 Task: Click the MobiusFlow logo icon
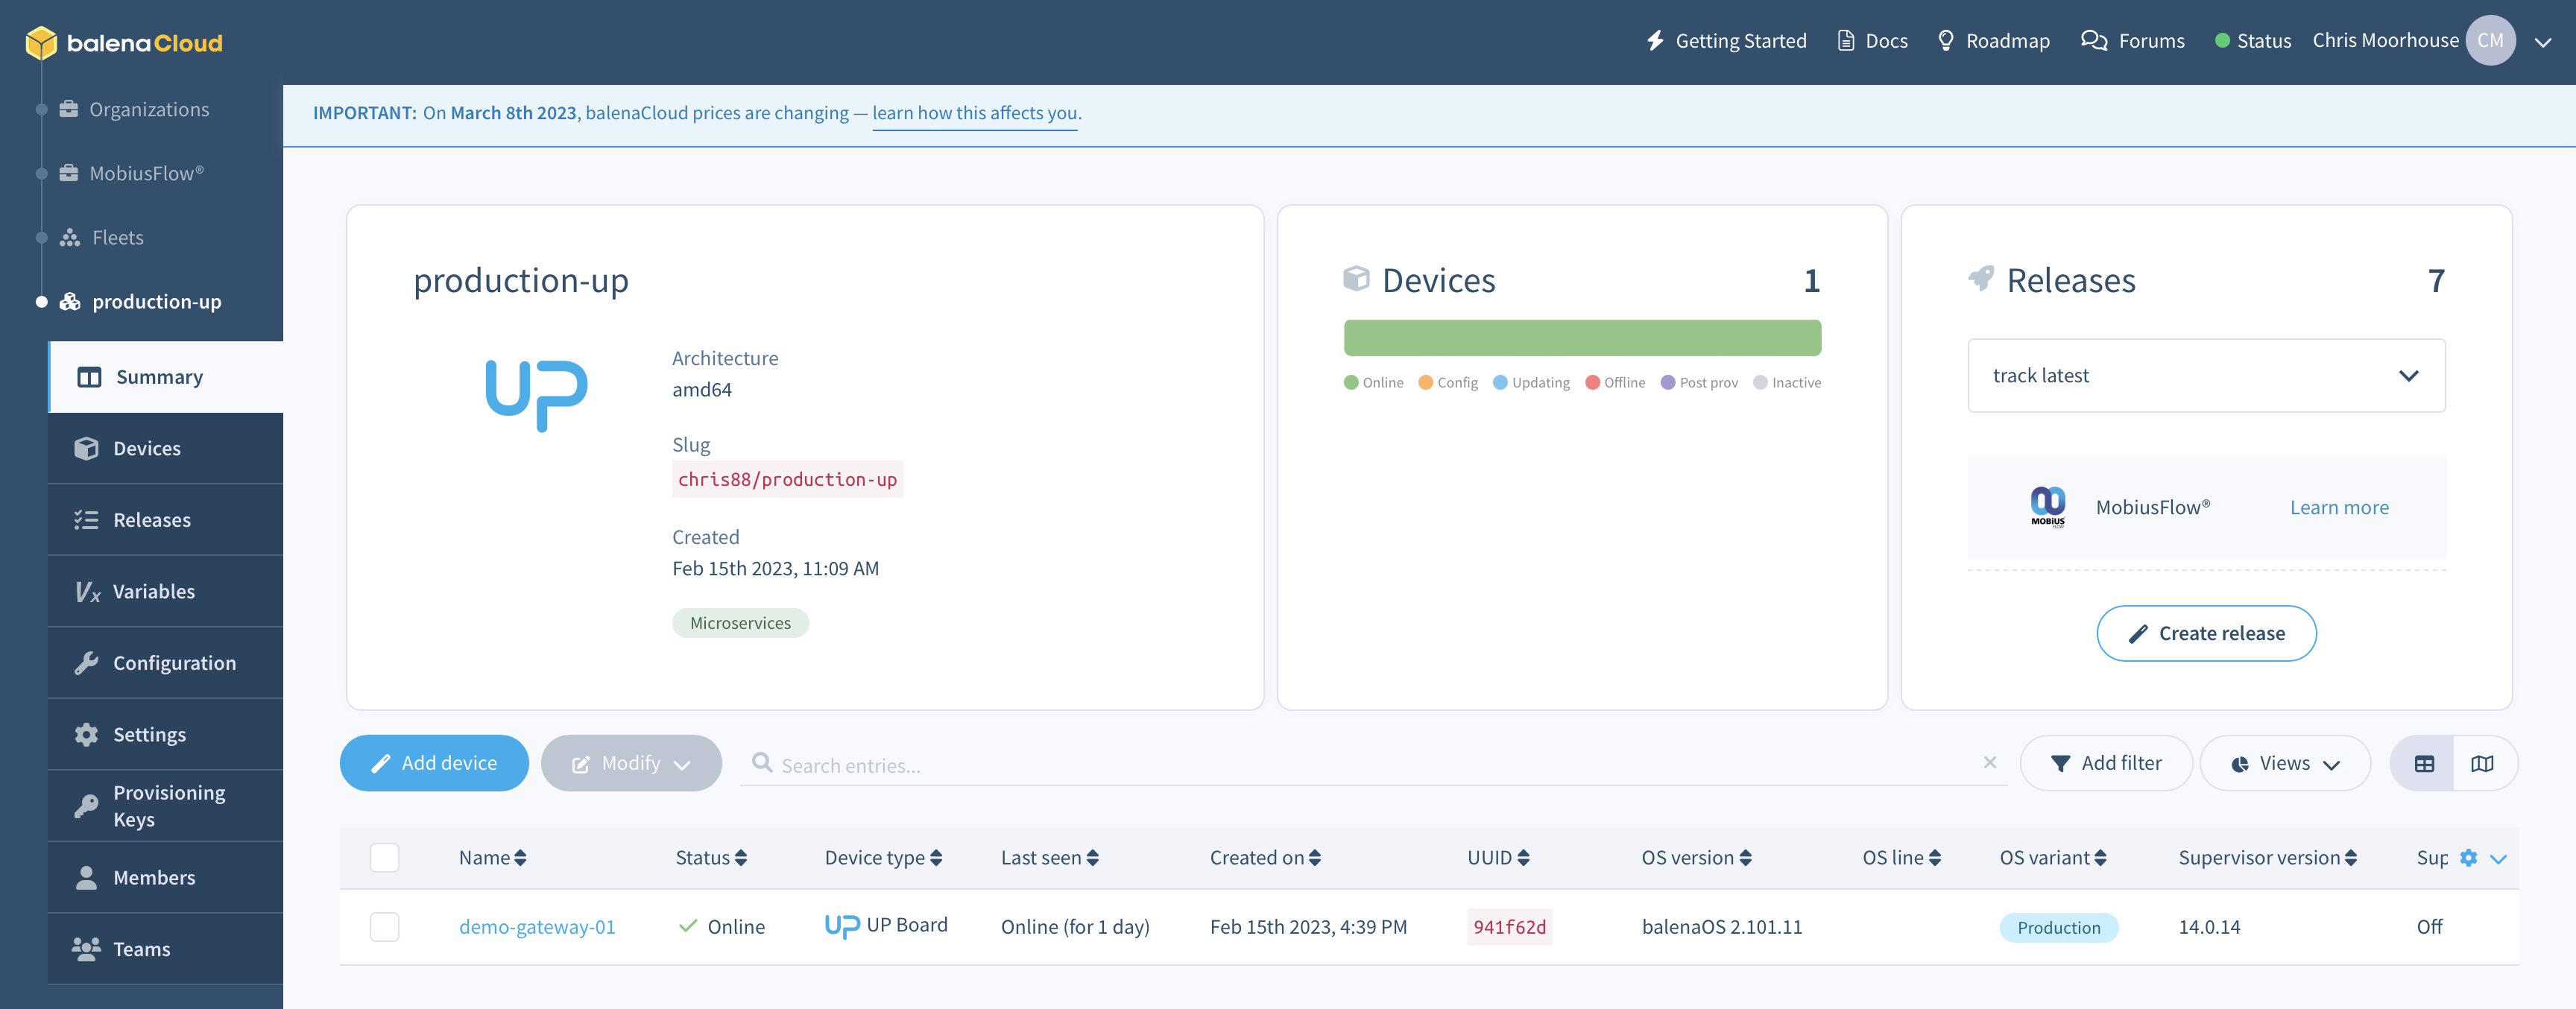[x=2047, y=507]
